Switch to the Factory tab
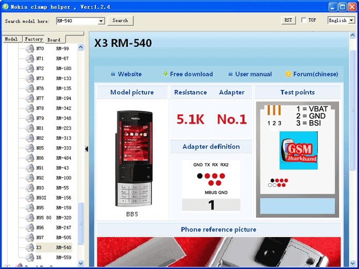Image resolution: width=359 pixels, height=269 pixels. point(34,39)
